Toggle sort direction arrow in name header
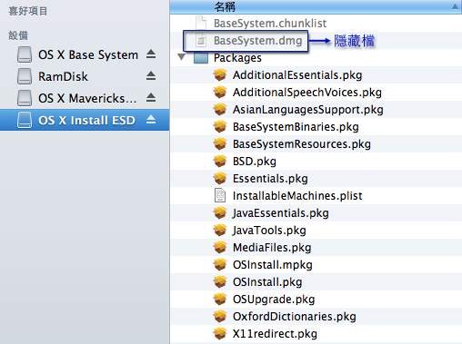Image resolution: width=462 pixels, height=344 pixels. pyautogui.click(x=455, y=6)
